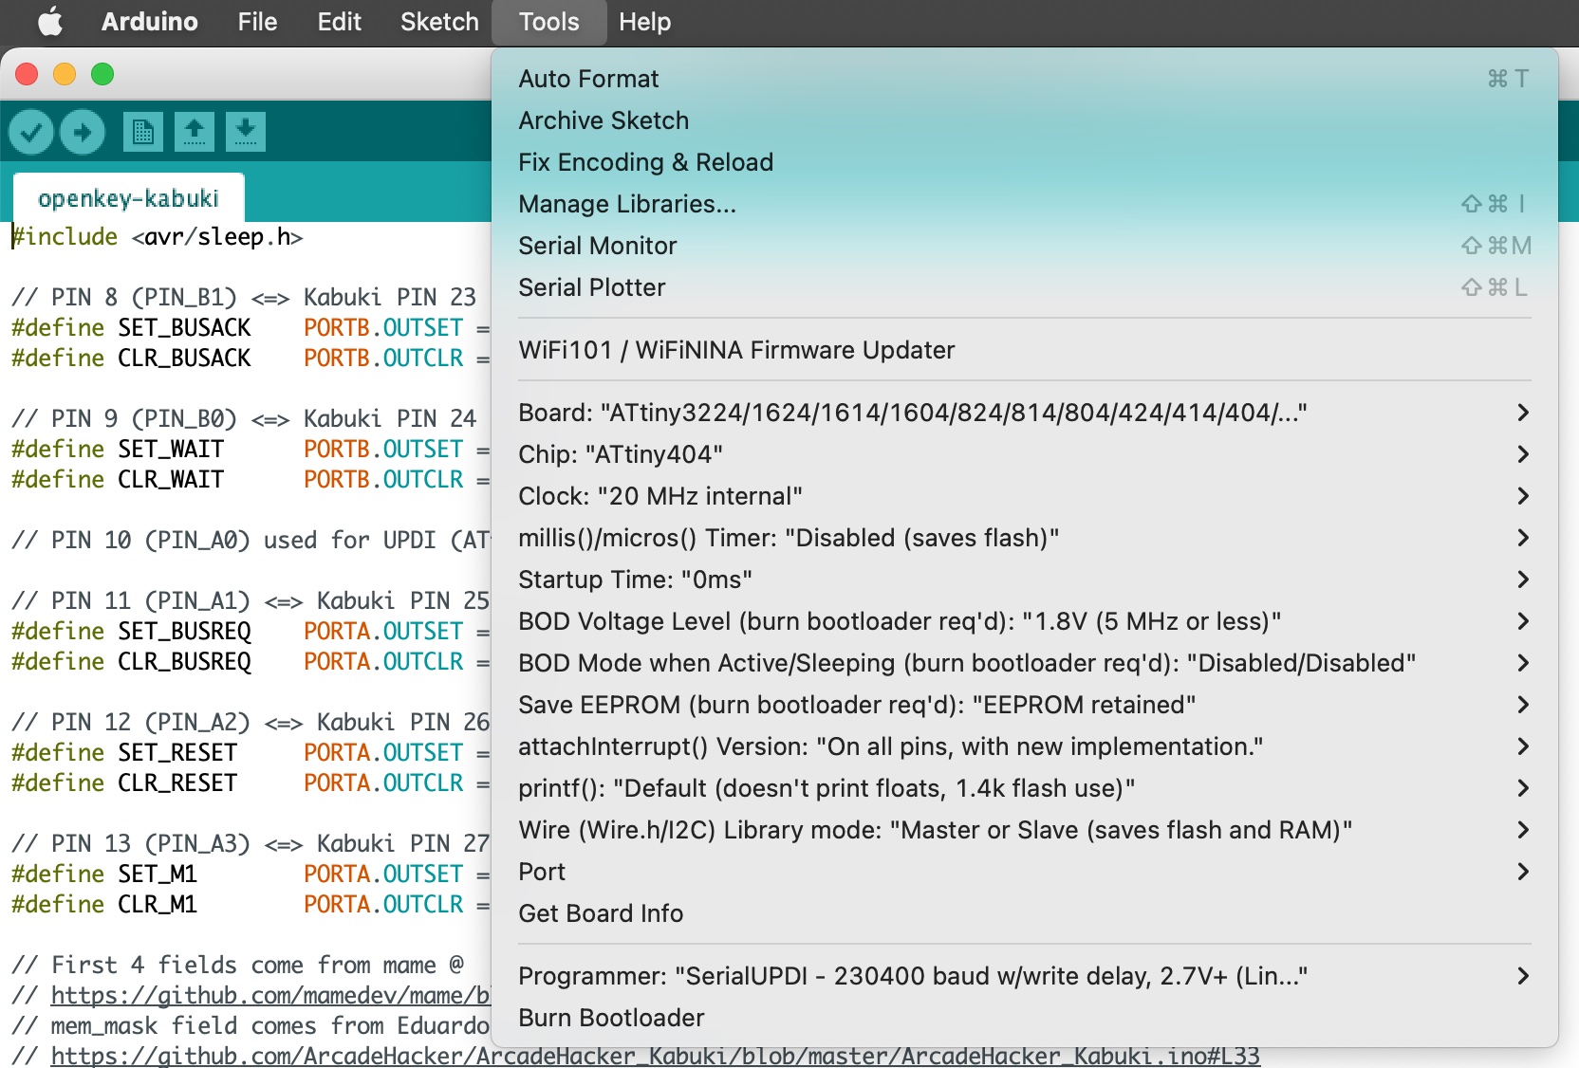Open the Serial Plotter
Screen dimensions: 1579x1068
pos(1025,287)
